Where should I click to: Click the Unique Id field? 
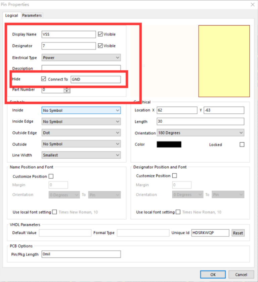point(210,233)
